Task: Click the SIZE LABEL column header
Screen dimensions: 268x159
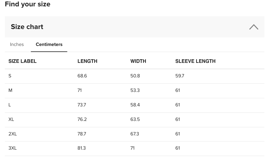Action: tap(22, 61)
